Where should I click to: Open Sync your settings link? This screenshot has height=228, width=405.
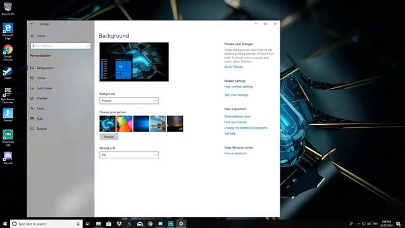(x=236, y=95)
